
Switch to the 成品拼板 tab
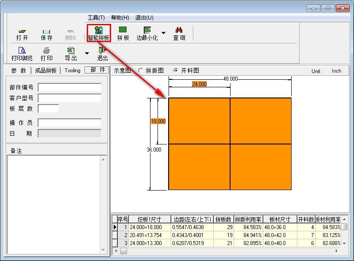pyautogui.click(x=46, y=70)
